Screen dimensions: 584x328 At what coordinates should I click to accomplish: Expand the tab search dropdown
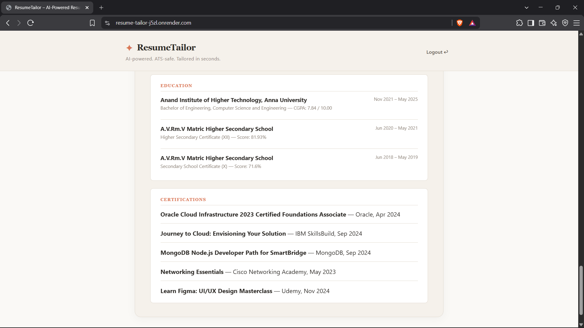[x=527, y=8]
